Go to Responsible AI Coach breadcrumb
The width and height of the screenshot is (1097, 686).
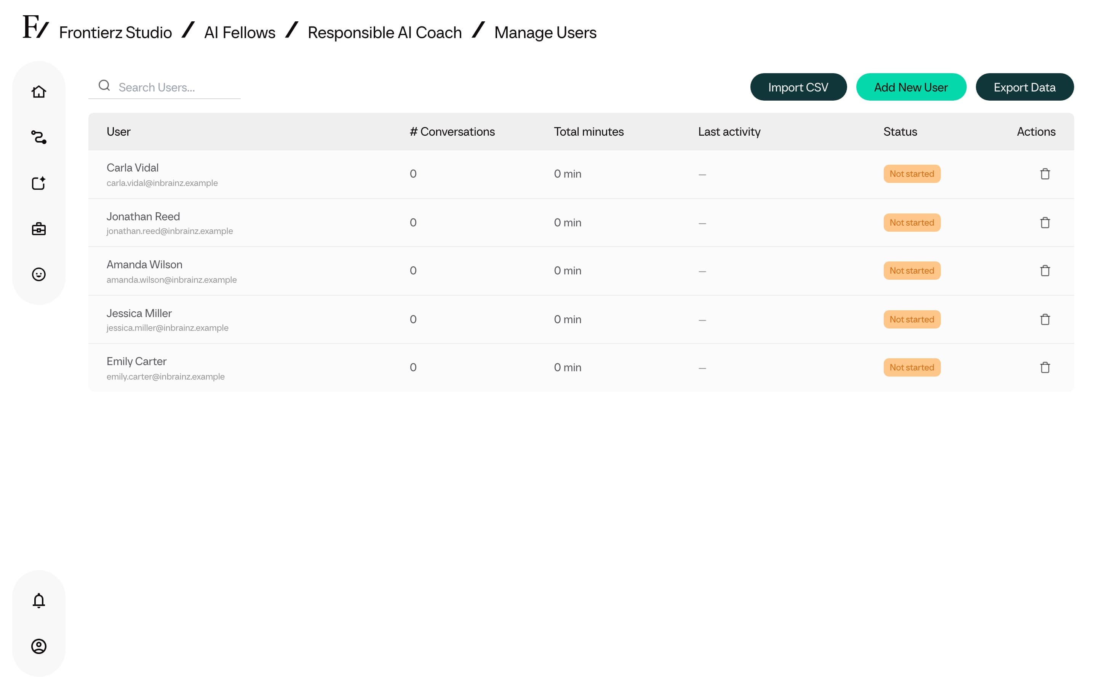pos(384,33)
